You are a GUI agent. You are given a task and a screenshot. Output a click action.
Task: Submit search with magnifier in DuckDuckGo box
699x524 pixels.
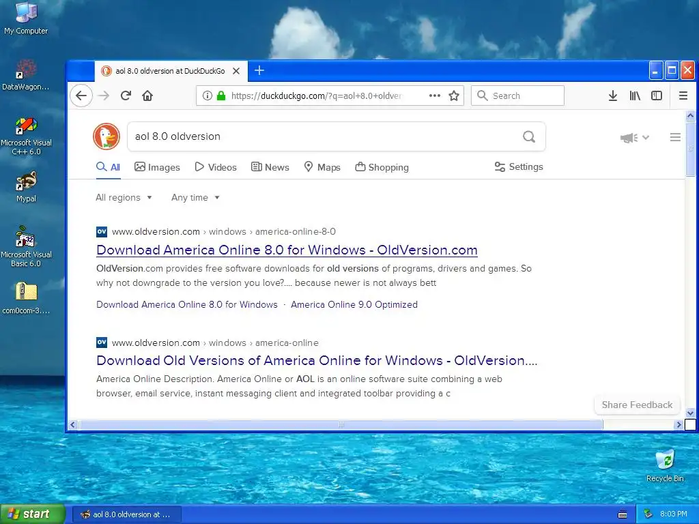point(529,136)
